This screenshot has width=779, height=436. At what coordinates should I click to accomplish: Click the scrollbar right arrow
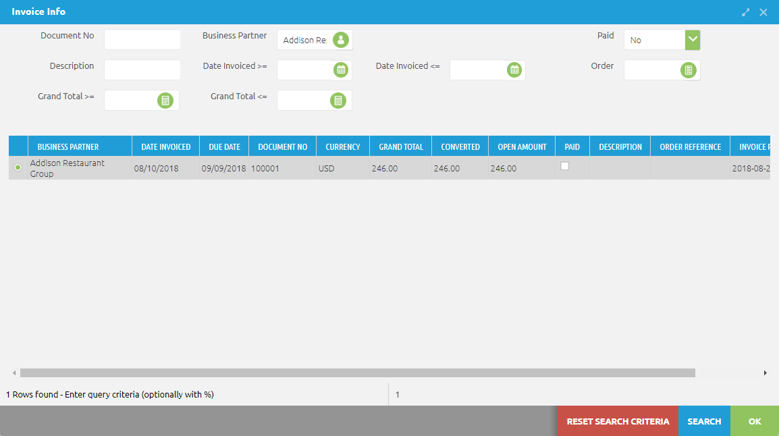tap(765, 373)
